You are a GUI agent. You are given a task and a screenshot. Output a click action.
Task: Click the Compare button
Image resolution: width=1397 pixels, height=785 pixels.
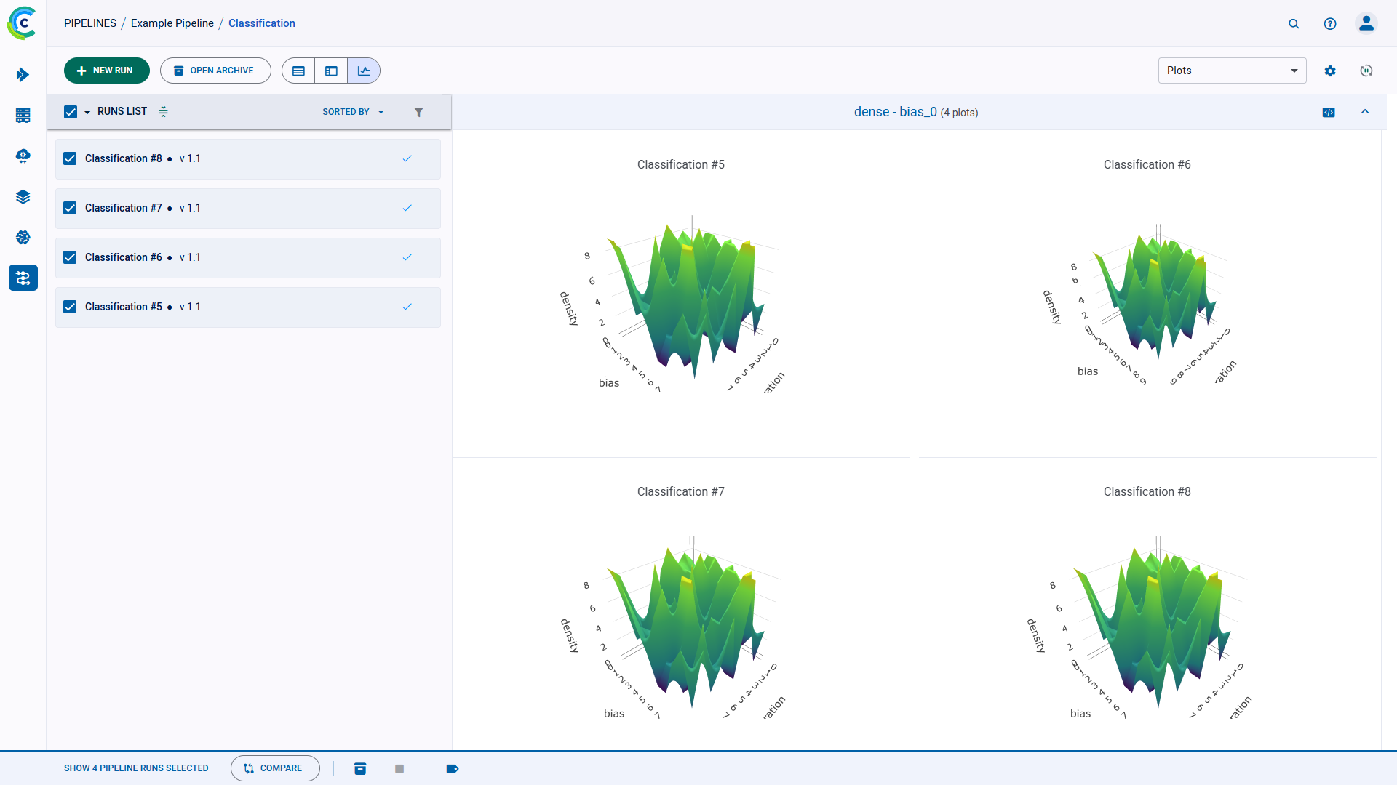275,768
